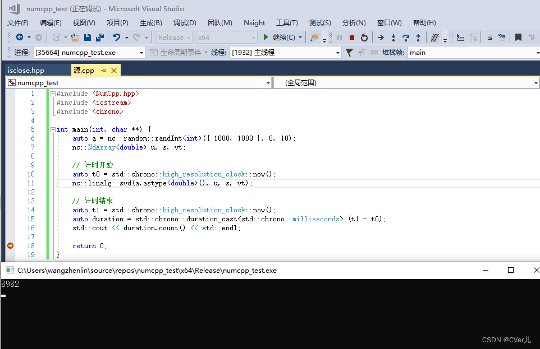Viewport: 540px width, 349px height.
Task: Click the Step Out icon
Action: 418,37
